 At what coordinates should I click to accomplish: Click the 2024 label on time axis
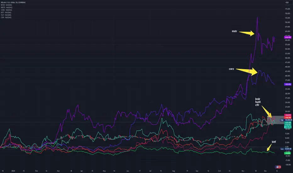(13, 171)
